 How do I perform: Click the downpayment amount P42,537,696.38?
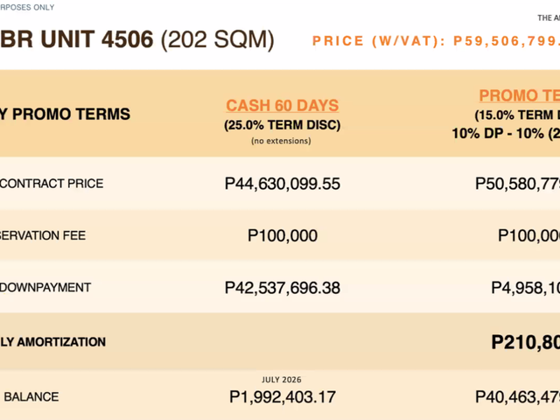tap(283, 288)
